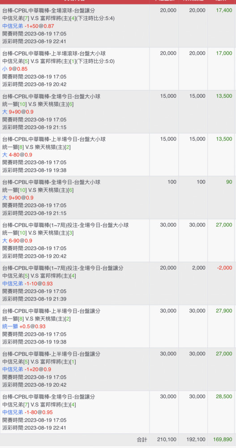Click the 2,000 valid bet amount
The height and width of the screenshot is (448, 236).
pyautogui.click(x=198, y=268)
